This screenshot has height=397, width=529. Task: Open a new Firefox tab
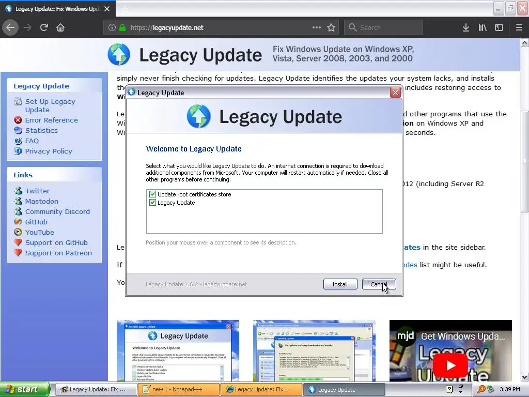[125, 9]
